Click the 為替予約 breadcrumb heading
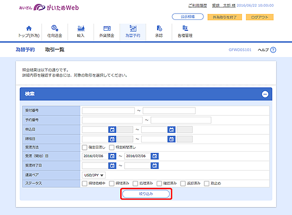292x215 pixels. pyautogui.click(x=25, y=50)
